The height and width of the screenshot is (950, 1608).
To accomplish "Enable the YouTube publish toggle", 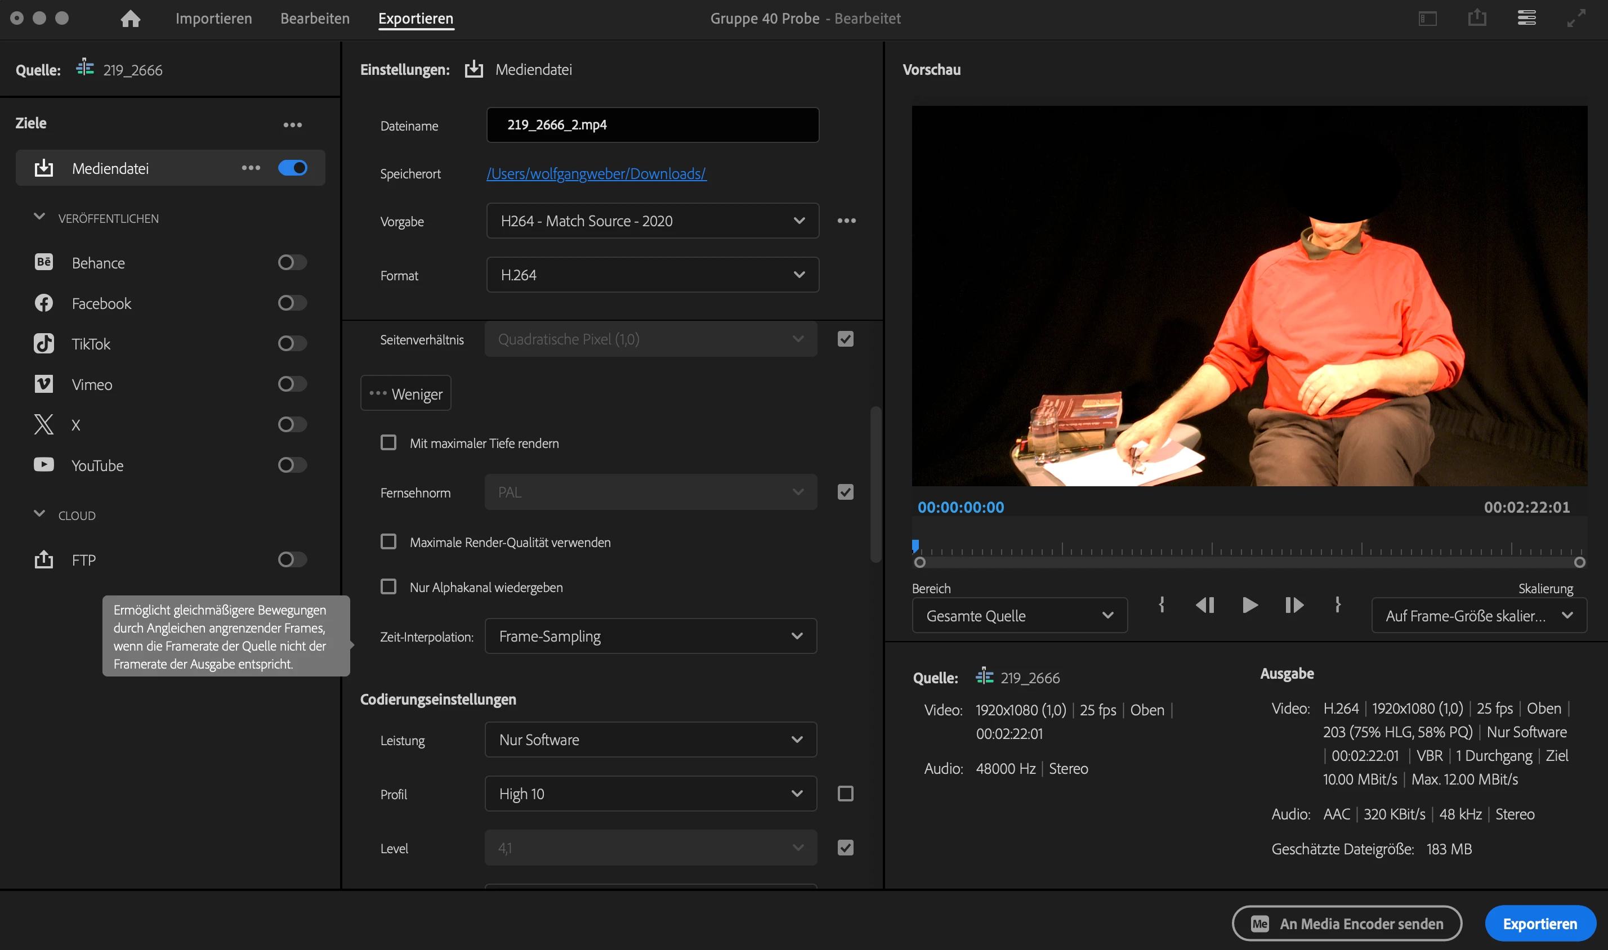I will (x=292, y=465).
